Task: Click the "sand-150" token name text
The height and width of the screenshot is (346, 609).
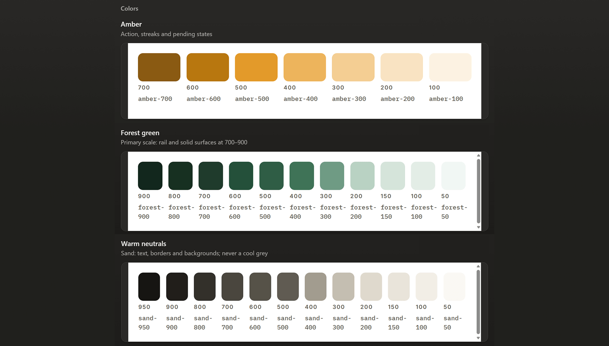Action: pos(397,323)
